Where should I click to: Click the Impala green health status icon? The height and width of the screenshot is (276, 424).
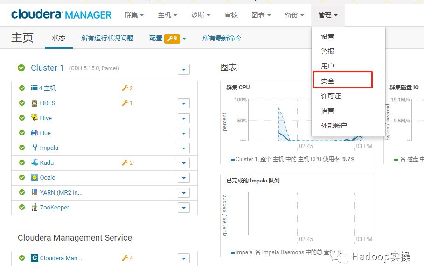pyautogui.click(x=22, y=148)
